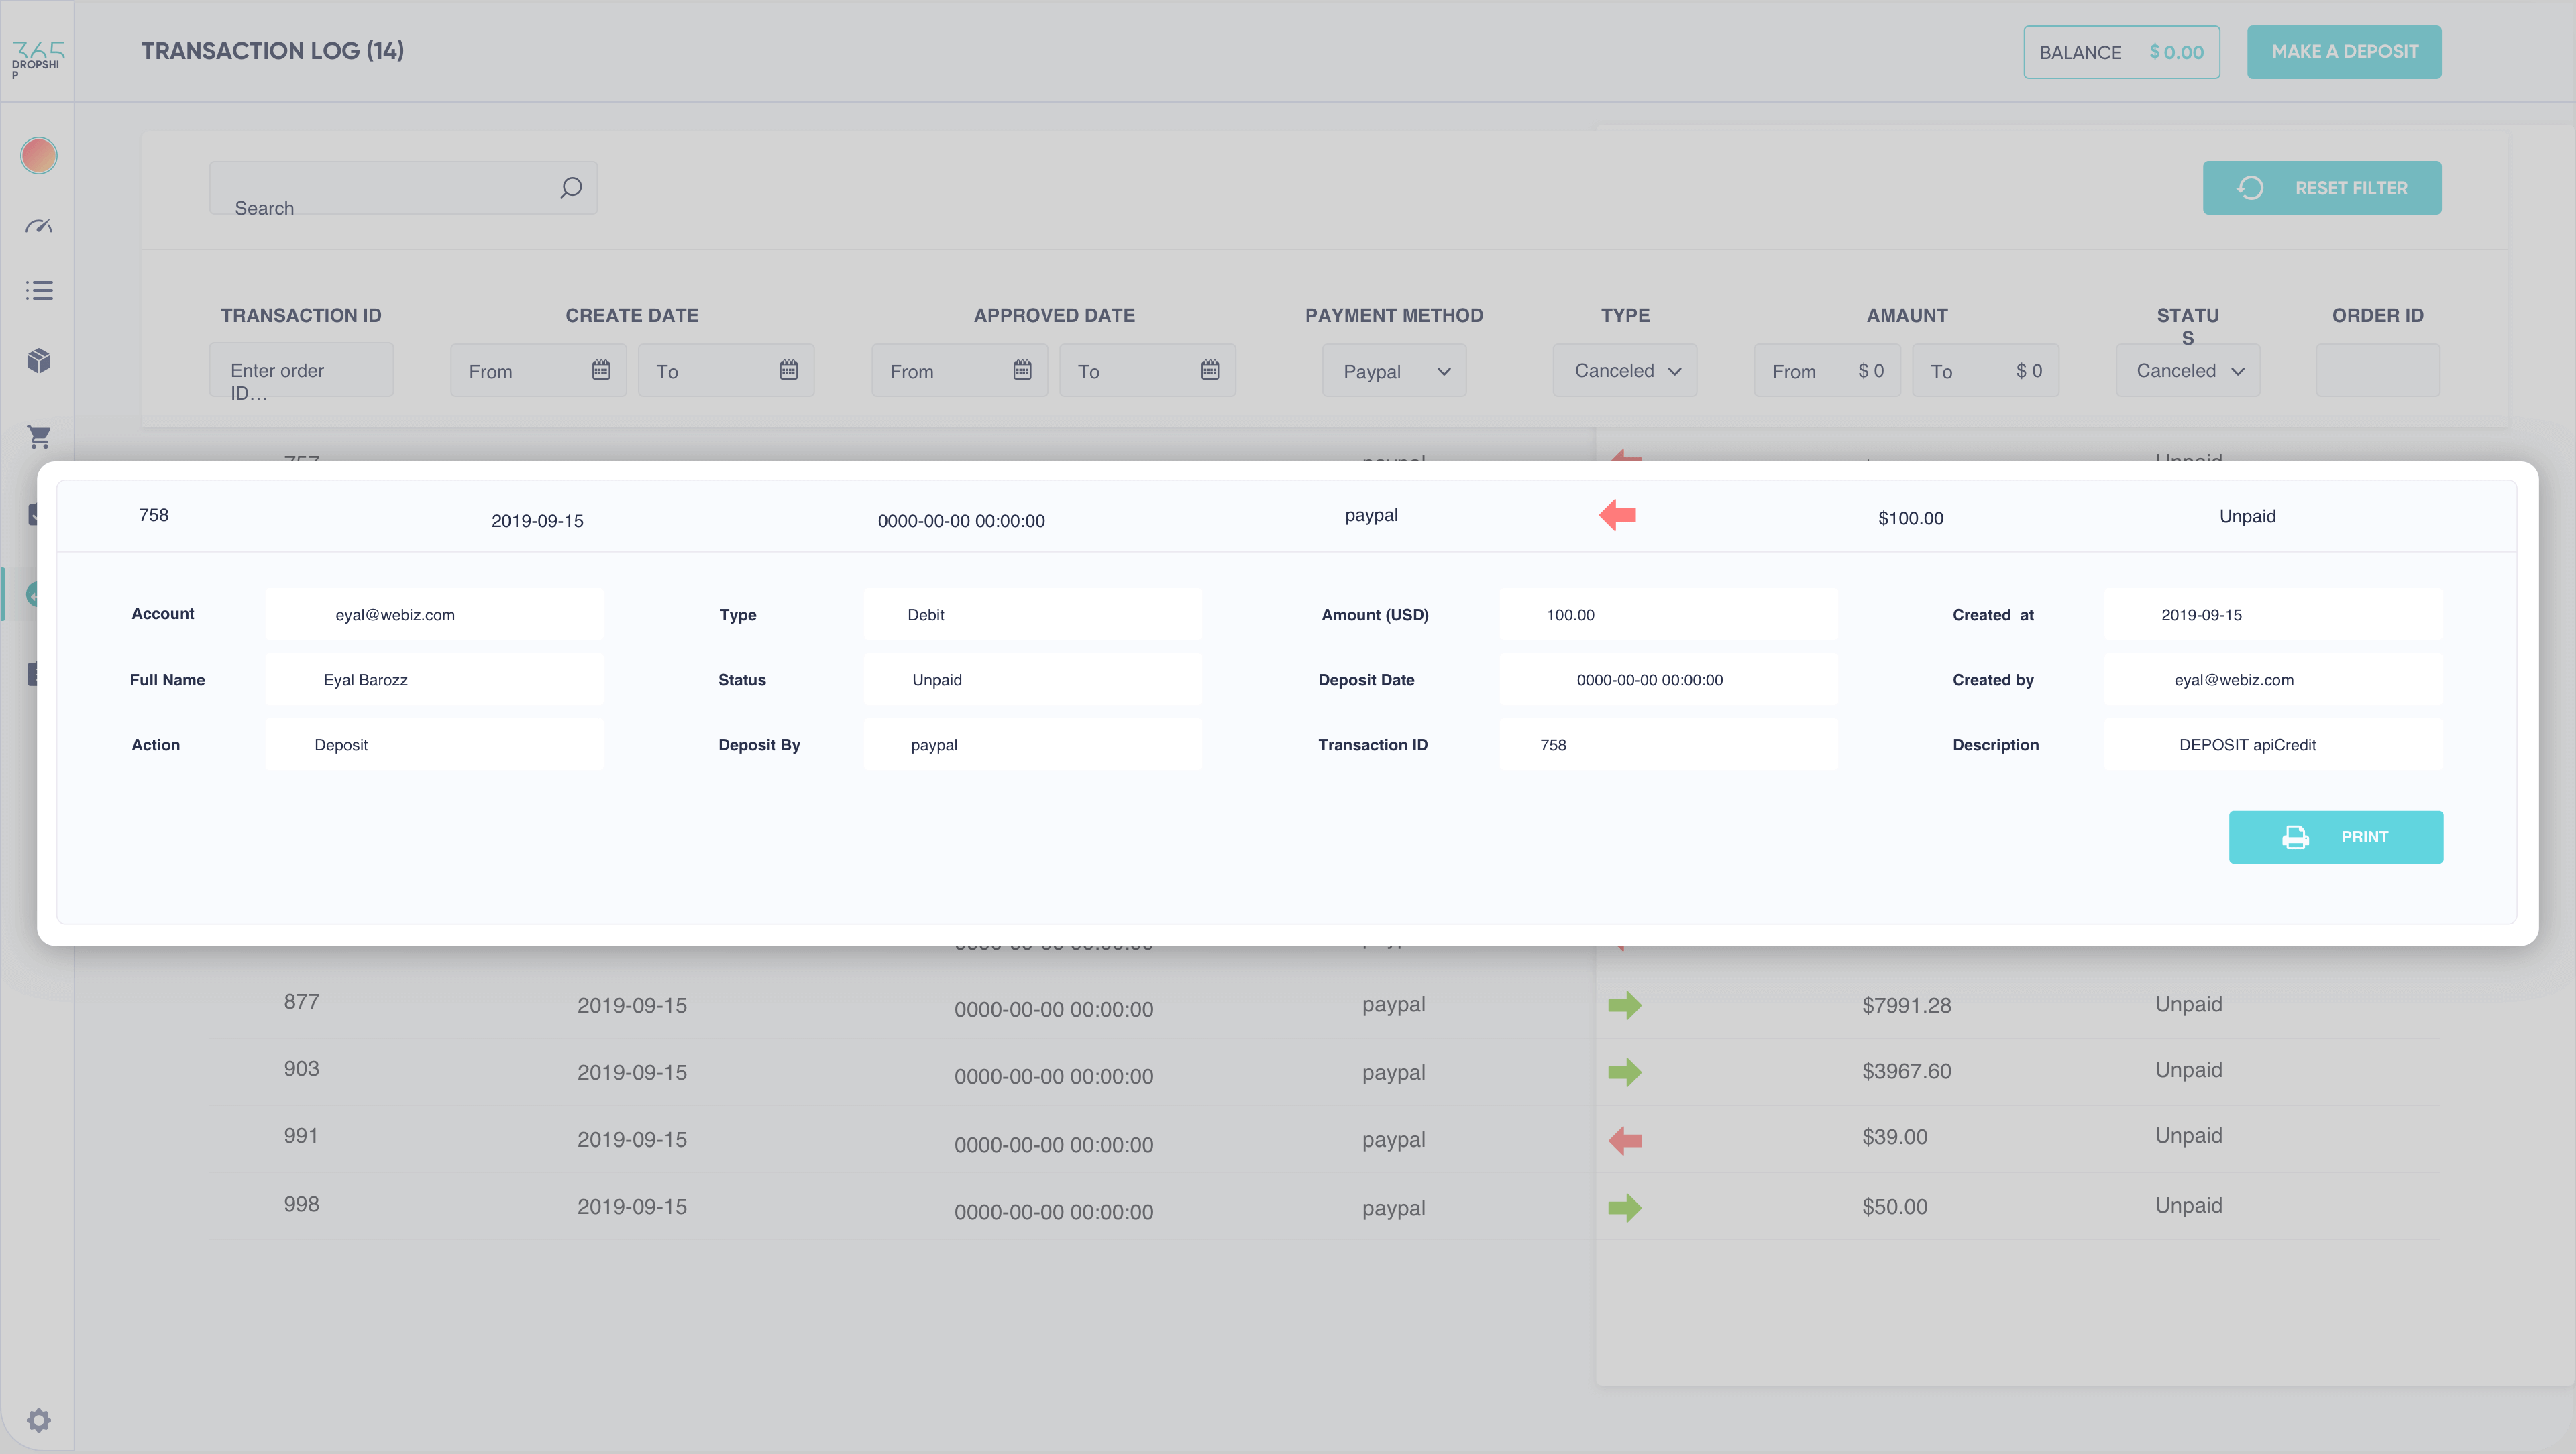
Task: Click the red arrow in row 991
Action: [1625, 1140]
